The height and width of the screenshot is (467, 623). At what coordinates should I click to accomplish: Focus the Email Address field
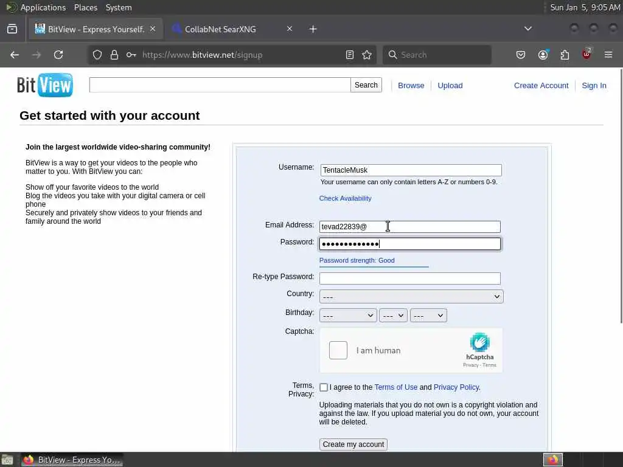point(409,227)
